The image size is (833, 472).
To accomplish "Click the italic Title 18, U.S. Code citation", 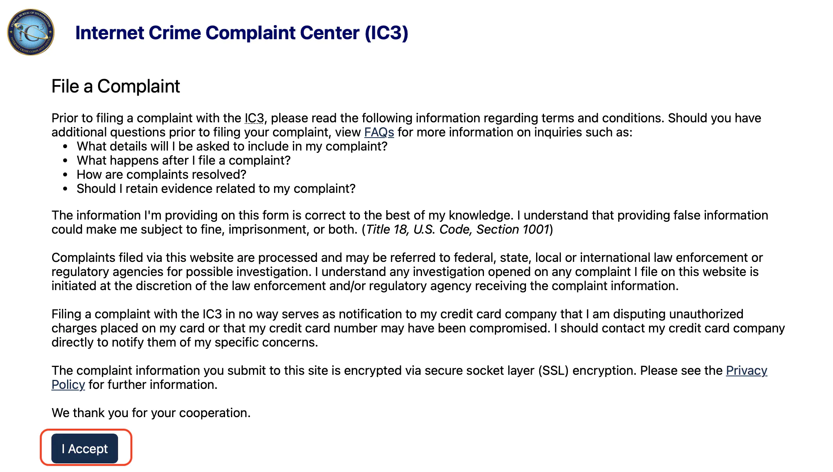I will (457, 230).
